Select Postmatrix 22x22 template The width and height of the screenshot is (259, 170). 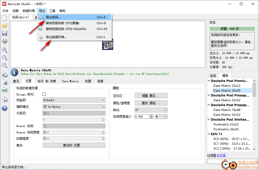click(x=226, y=124)
